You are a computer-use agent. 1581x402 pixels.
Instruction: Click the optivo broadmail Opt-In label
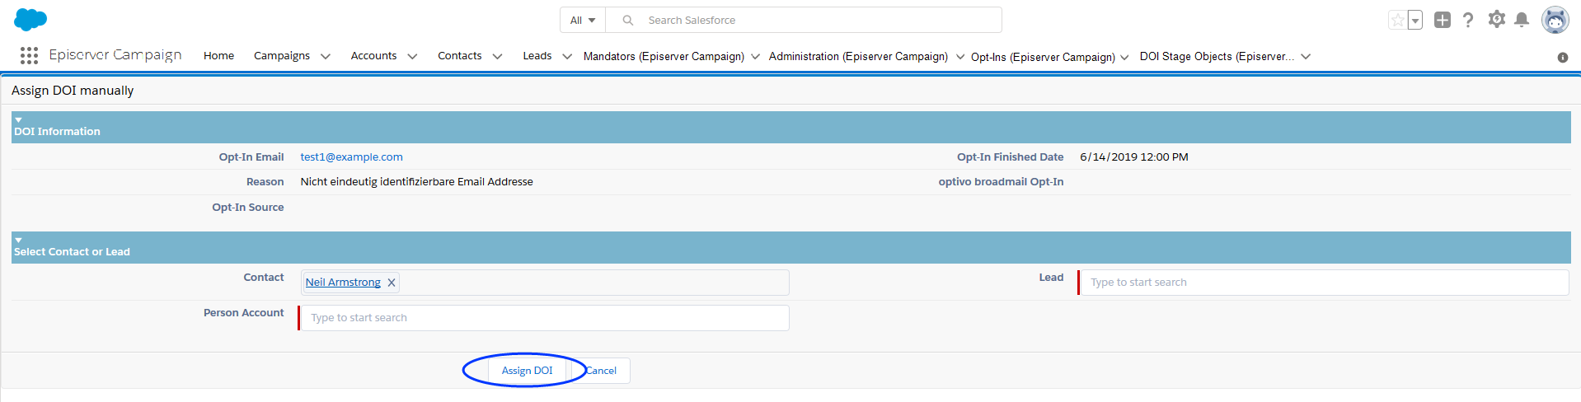coord(1001,181)
